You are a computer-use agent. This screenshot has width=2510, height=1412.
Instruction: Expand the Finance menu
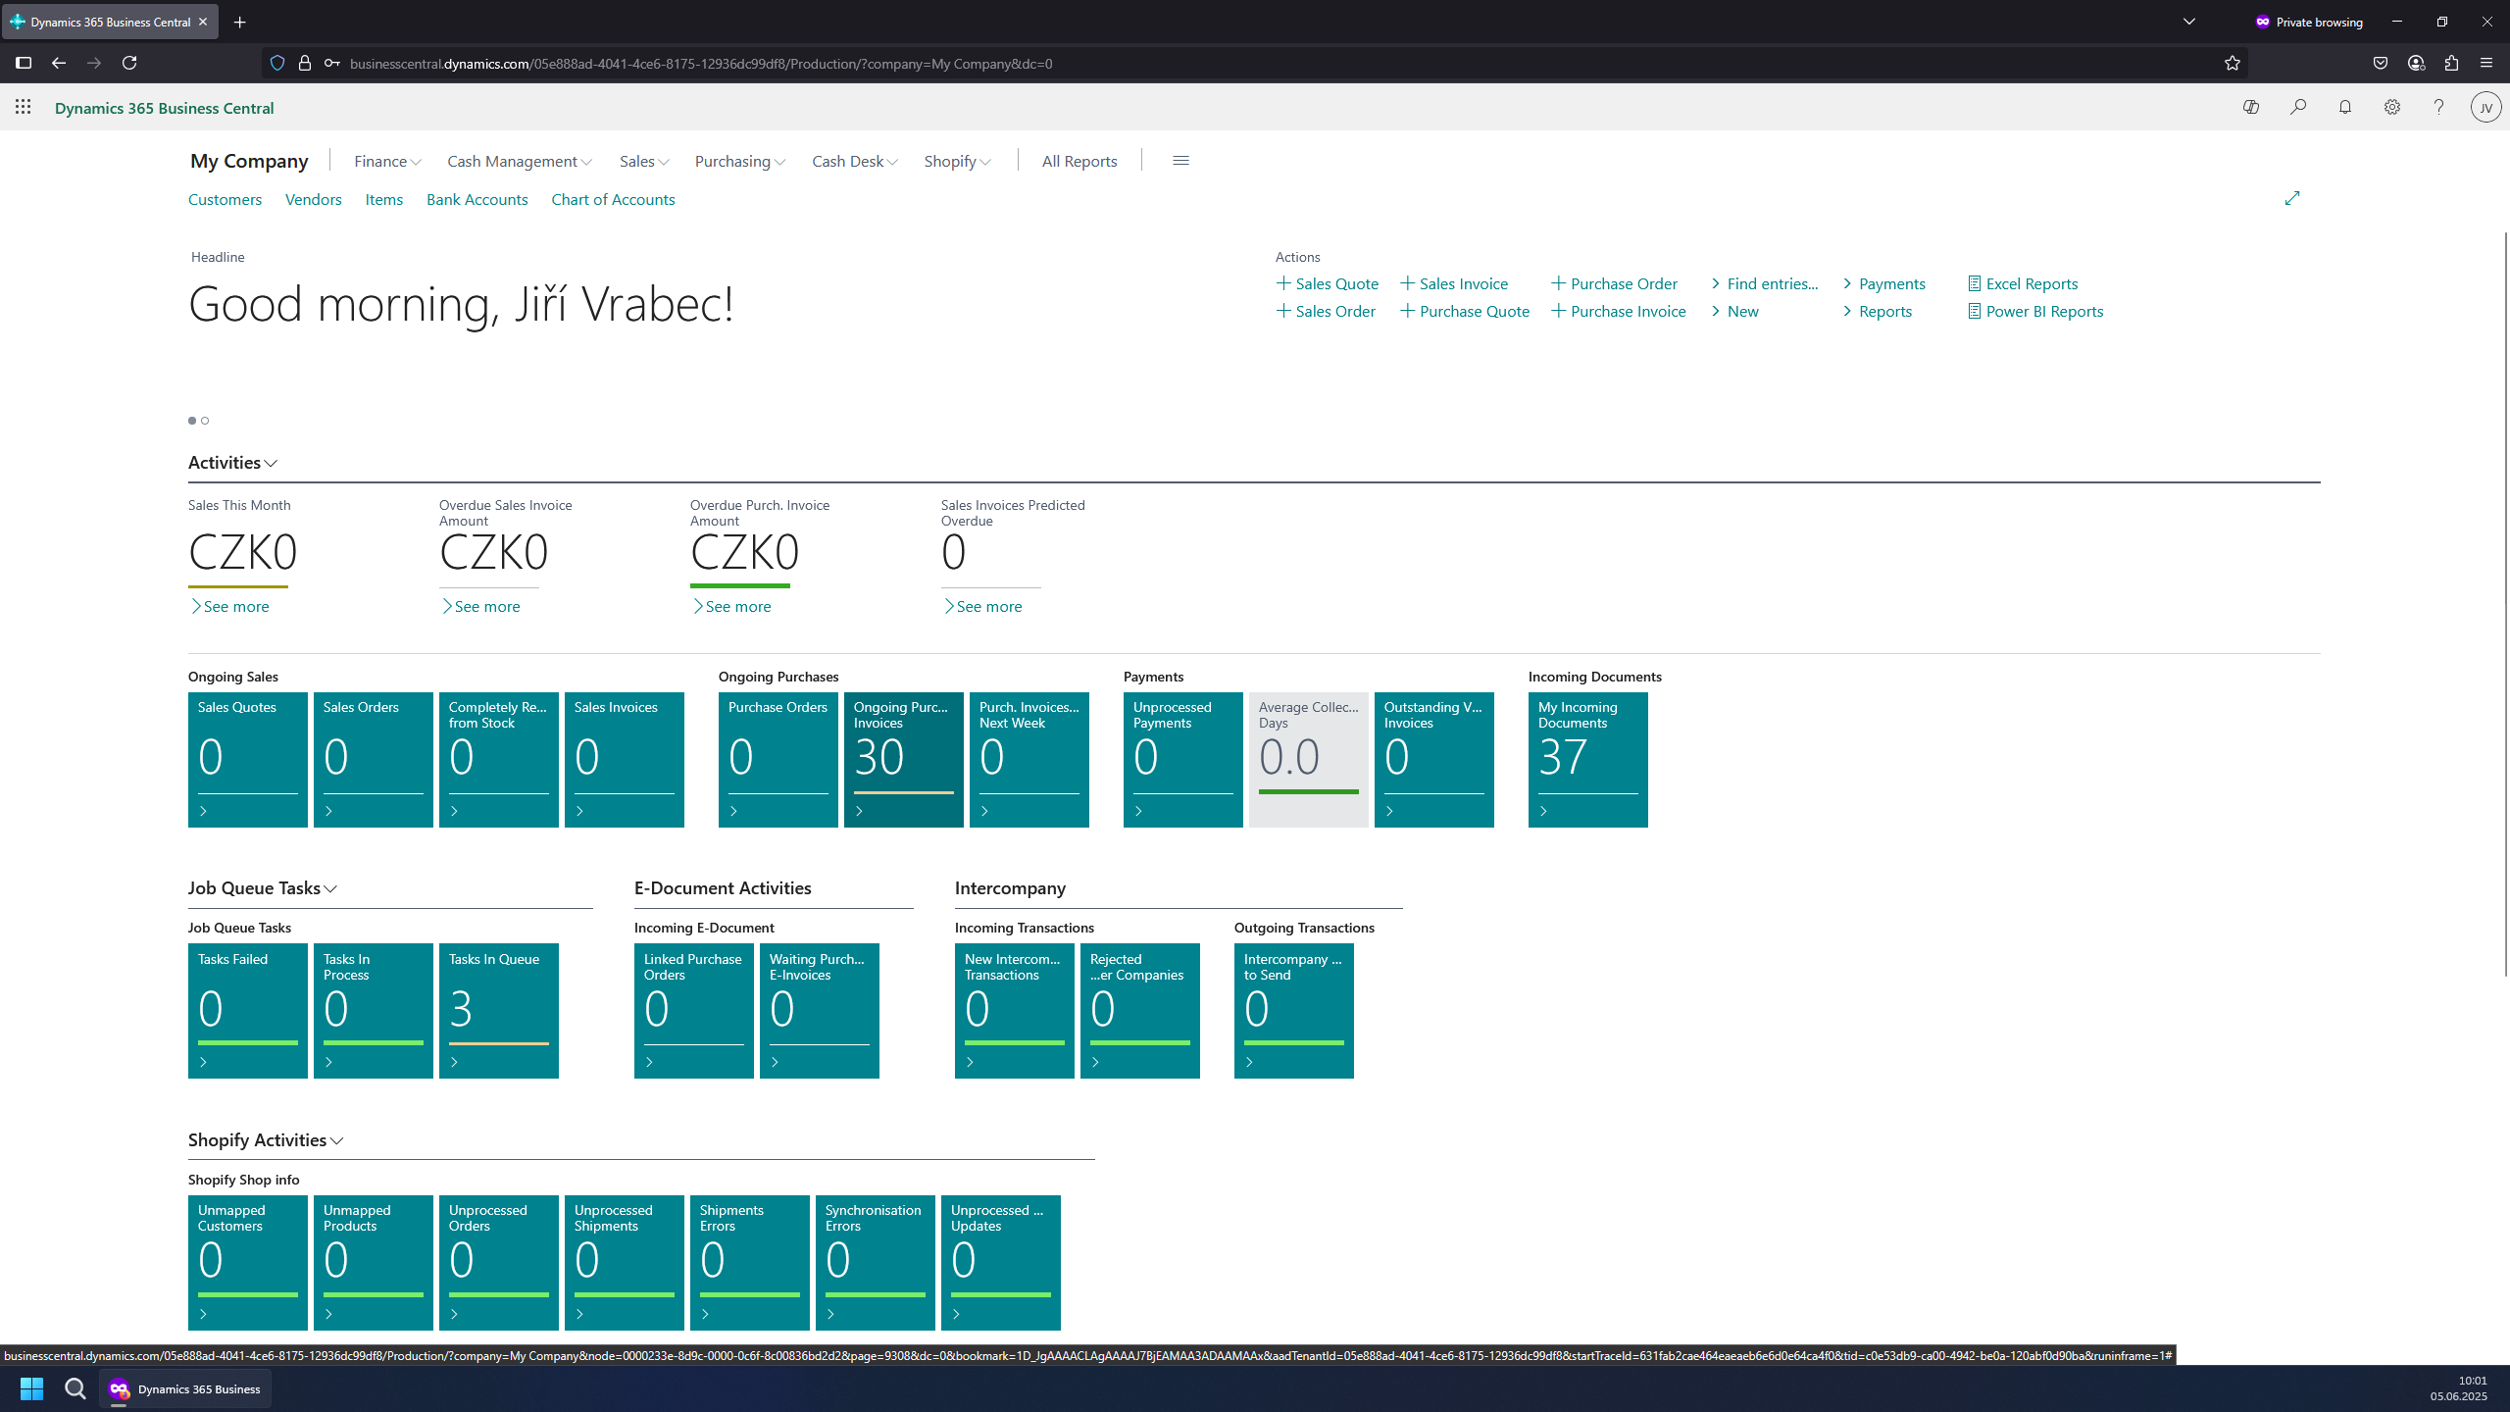click(387, 161)
